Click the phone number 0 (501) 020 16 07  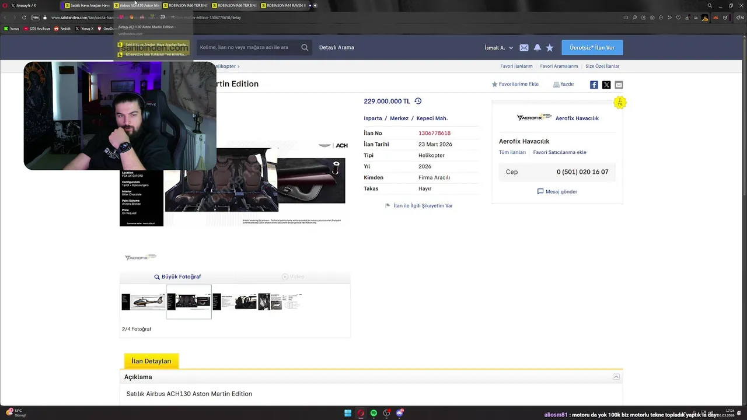(582, 172)
